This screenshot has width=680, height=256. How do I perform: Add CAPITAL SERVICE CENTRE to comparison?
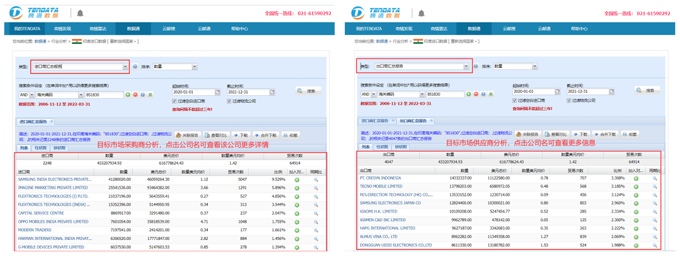pyautogui.click(x=297, y=213)
